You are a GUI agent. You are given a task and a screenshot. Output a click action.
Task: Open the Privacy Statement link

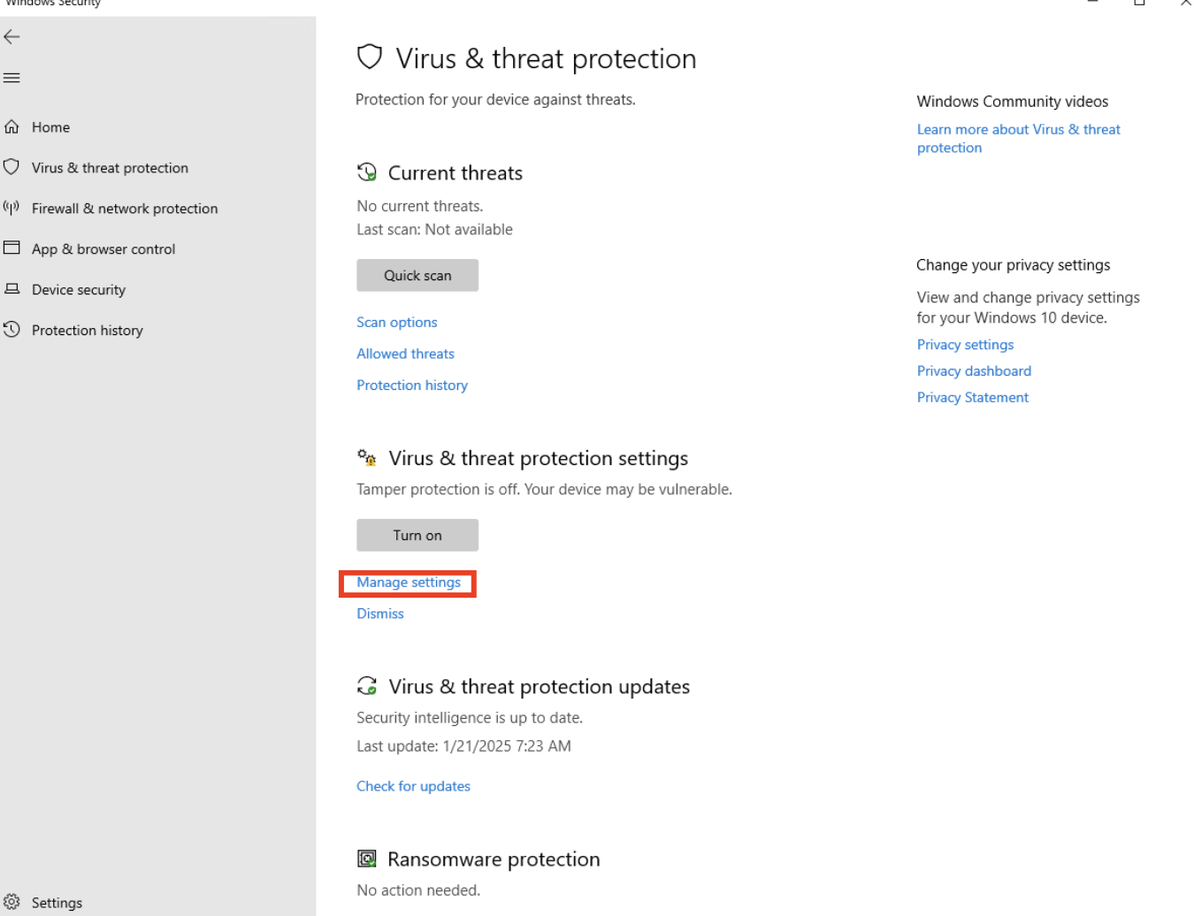pyautogui.click(x=973, y=398)
